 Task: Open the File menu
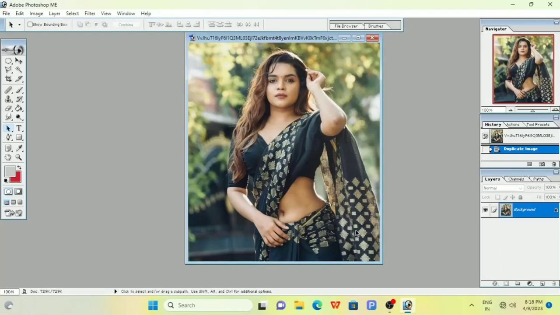tap(6, 14)
